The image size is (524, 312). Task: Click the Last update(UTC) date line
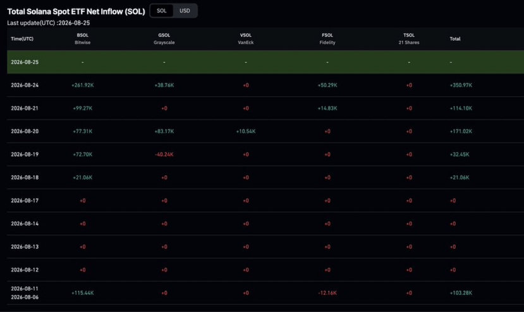coord(49,23)
